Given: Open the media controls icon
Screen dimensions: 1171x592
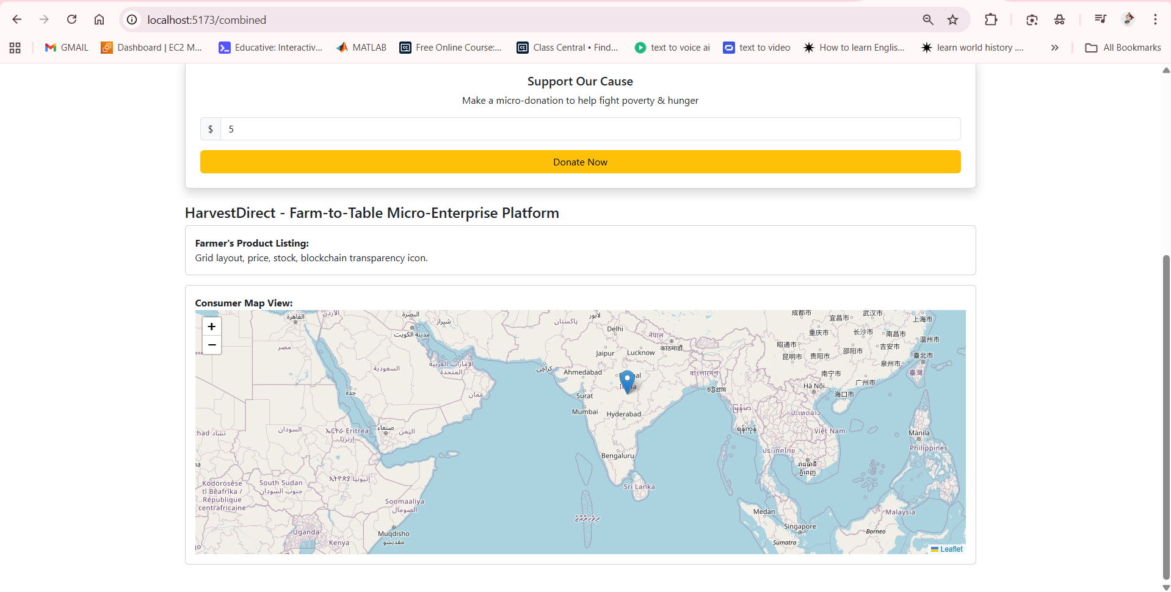Looking at the screenshot, I should [x=1100, y=20].
